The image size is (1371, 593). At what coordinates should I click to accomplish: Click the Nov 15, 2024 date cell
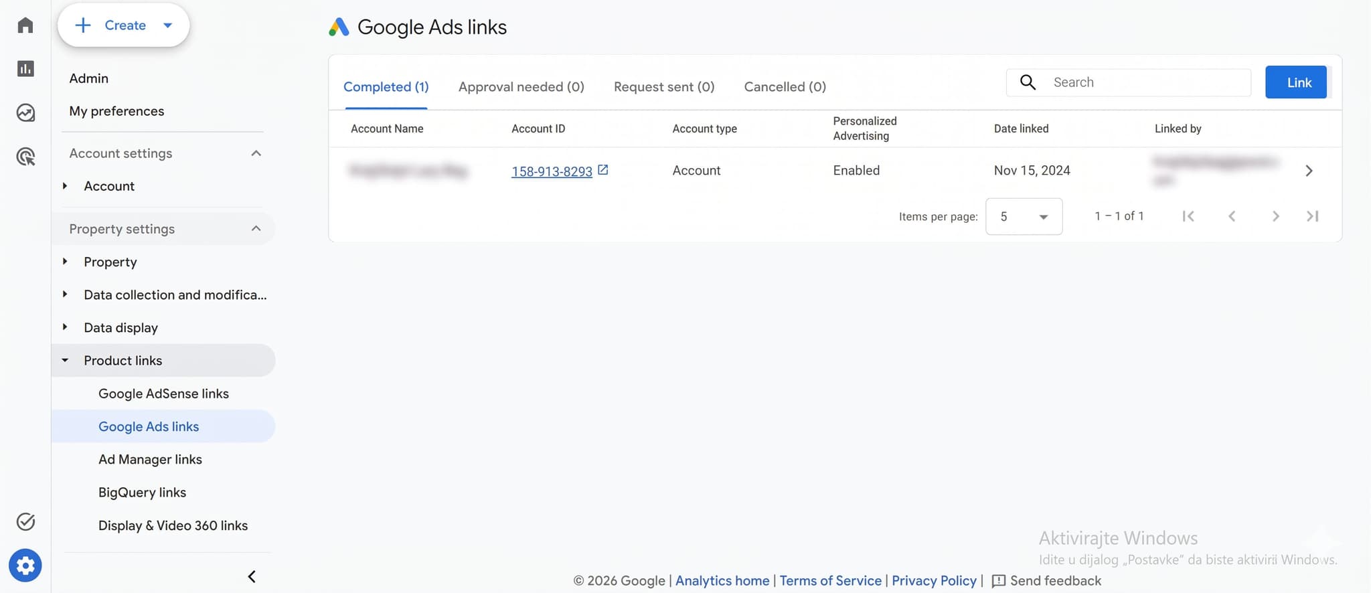point(1032,171)
